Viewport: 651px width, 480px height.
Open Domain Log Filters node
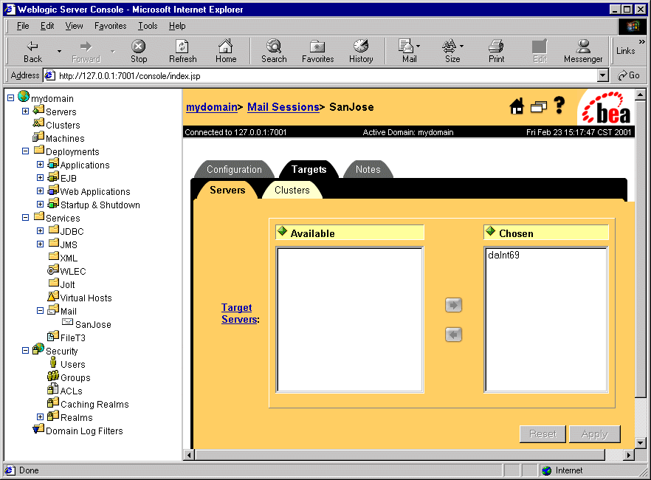[84, 431]
